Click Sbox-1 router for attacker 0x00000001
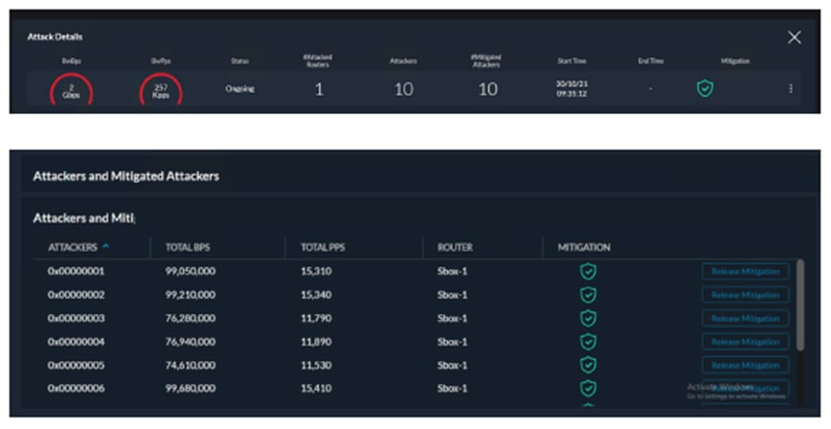Viewport: 831px width, 429px height. coord(452,272)
